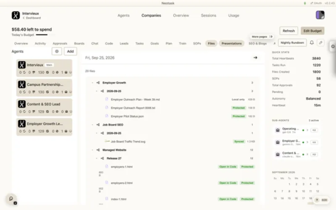Click the Content & SEO Lead agent avatar
Image resolution: width=336 pixels, height=210 pixels.
click(x=22, y=104)
